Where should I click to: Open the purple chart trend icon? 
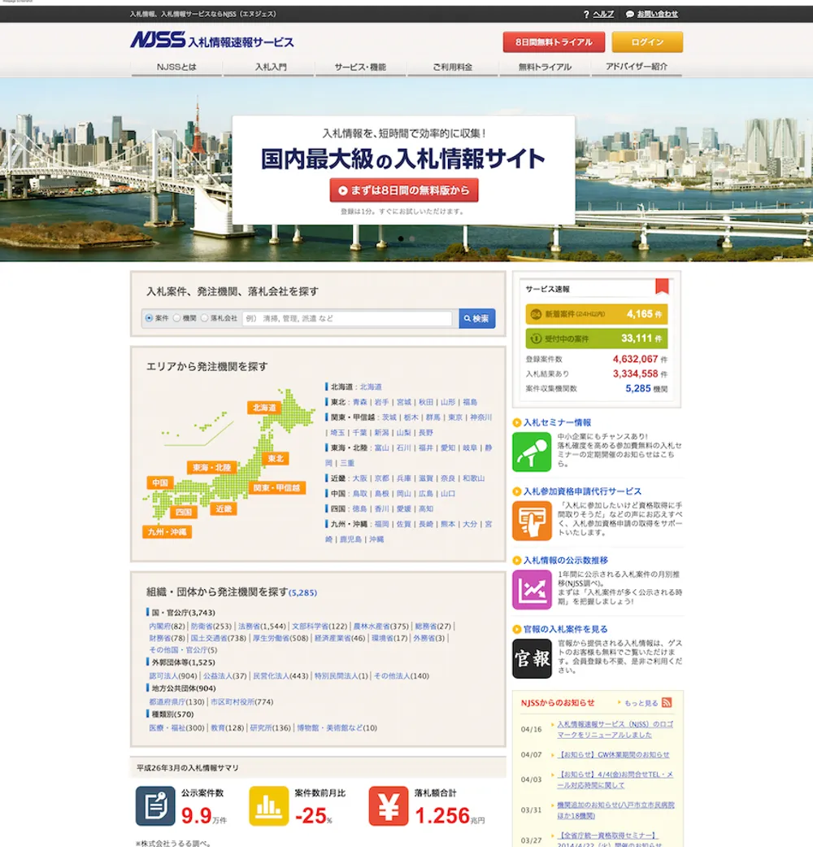click(x=532, y=590)
